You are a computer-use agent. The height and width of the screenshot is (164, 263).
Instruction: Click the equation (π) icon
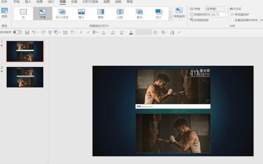[x=72, y=32]
